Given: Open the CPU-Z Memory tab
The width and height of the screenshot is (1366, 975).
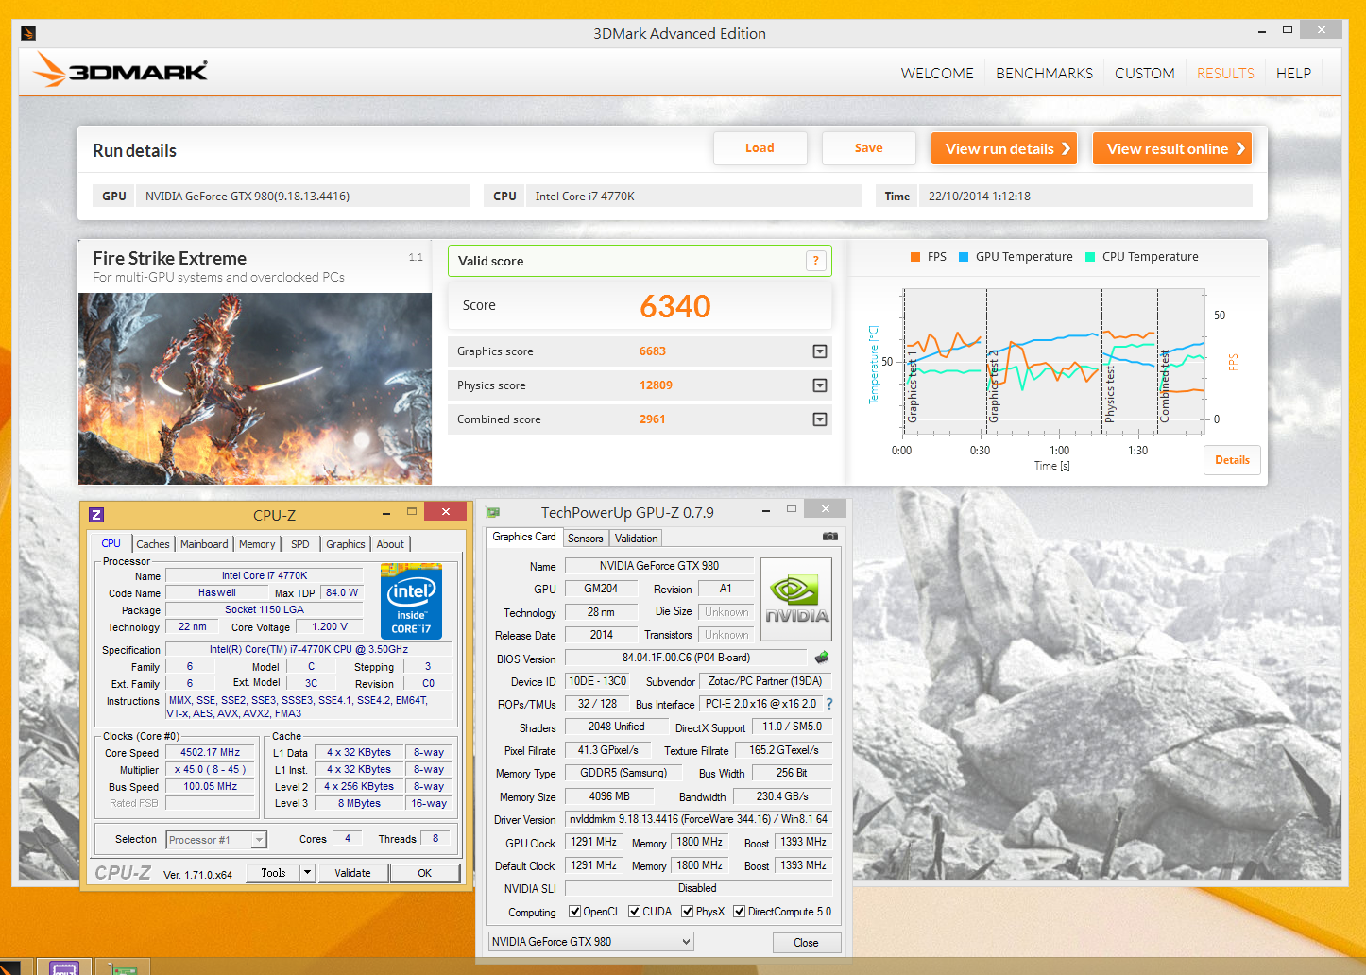Looking at the screenshot, I should click(257, 544).
